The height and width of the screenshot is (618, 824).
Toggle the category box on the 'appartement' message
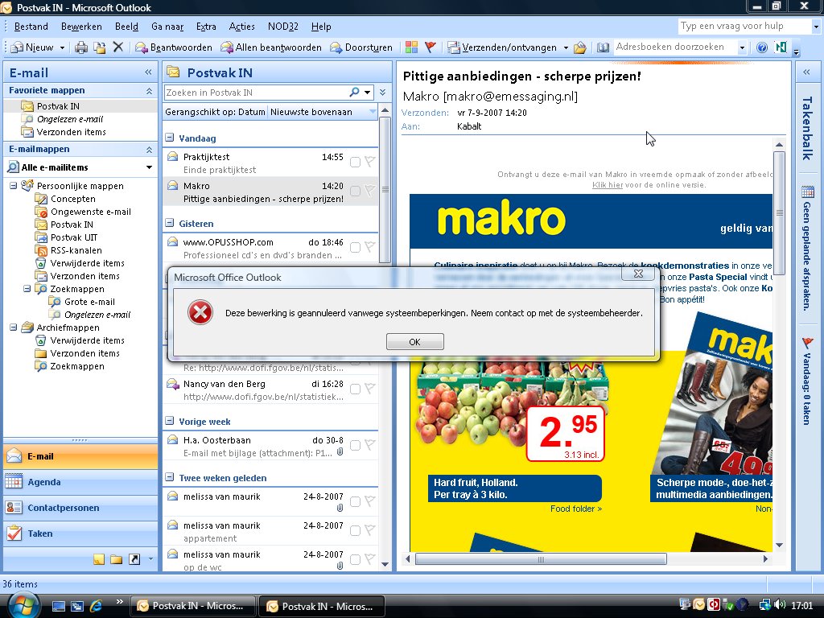355,531
